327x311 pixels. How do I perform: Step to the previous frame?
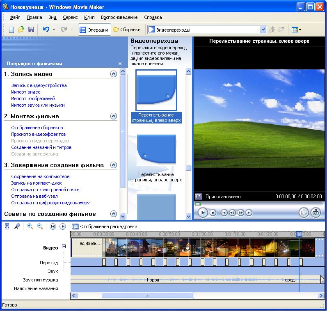pos(232,213)
